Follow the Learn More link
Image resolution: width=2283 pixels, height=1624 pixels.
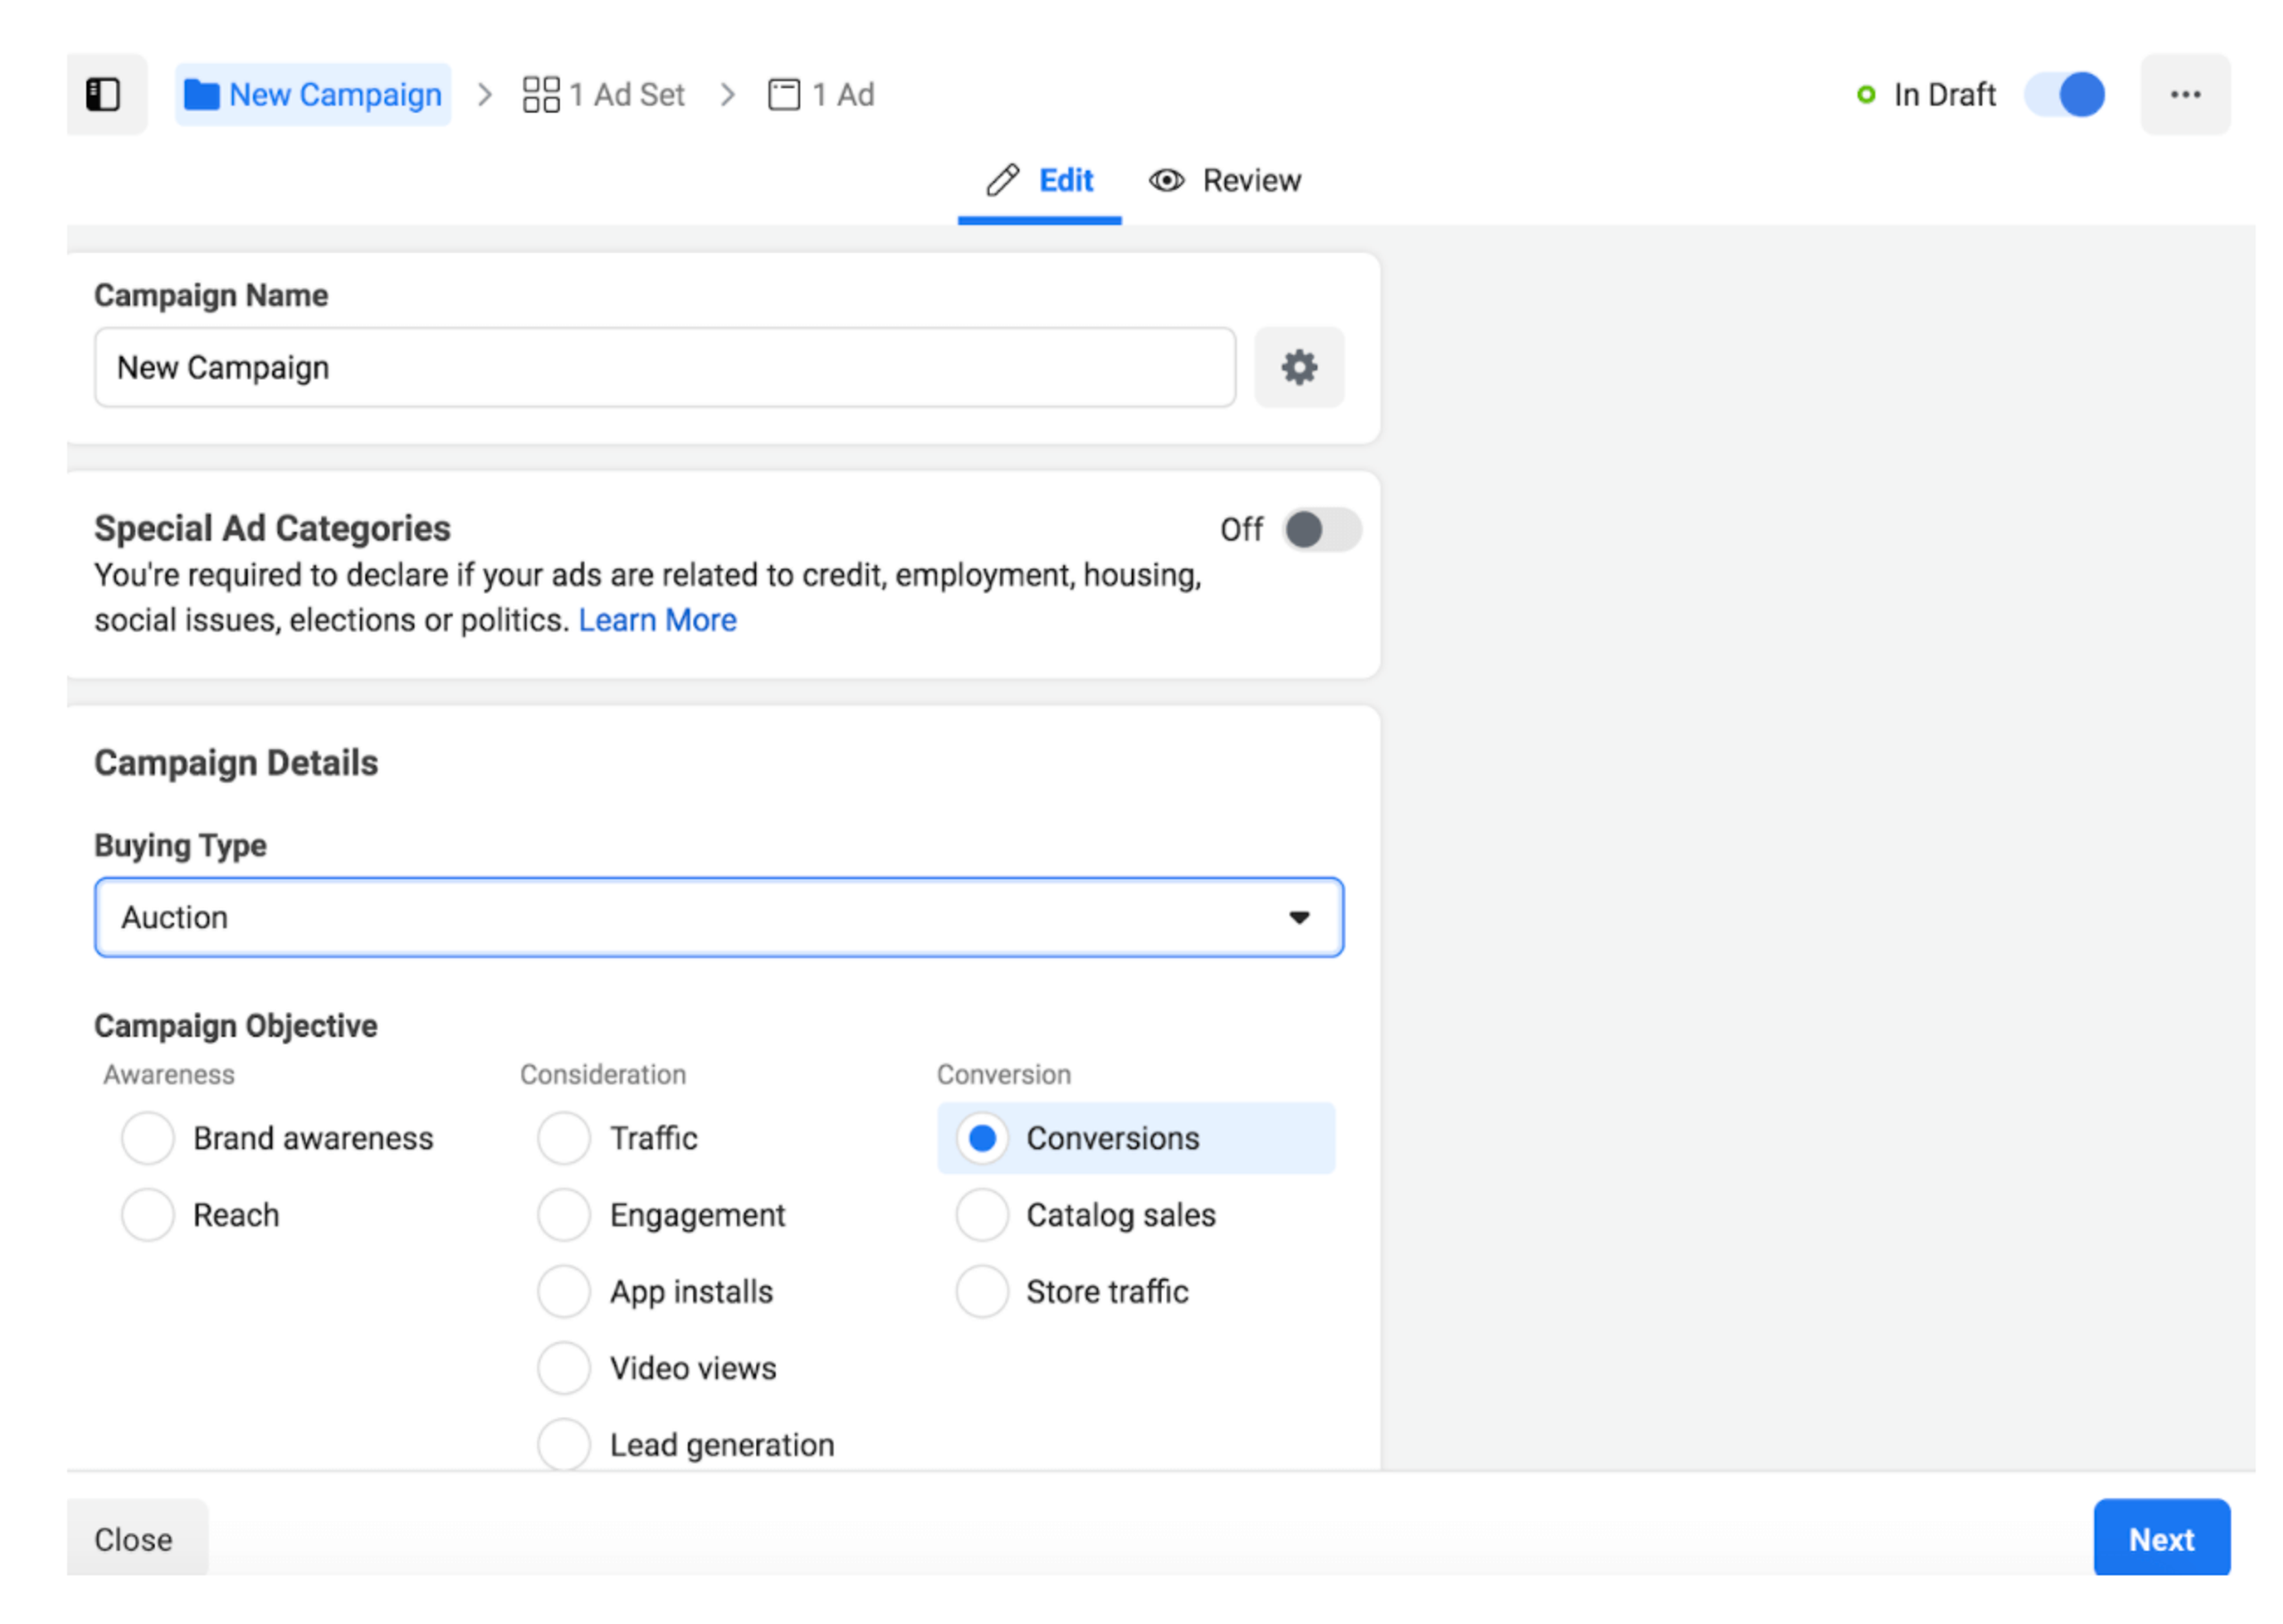657,621
